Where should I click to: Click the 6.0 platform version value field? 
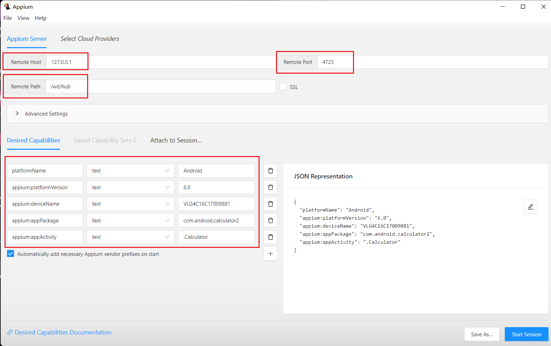[x=216, y=187]
